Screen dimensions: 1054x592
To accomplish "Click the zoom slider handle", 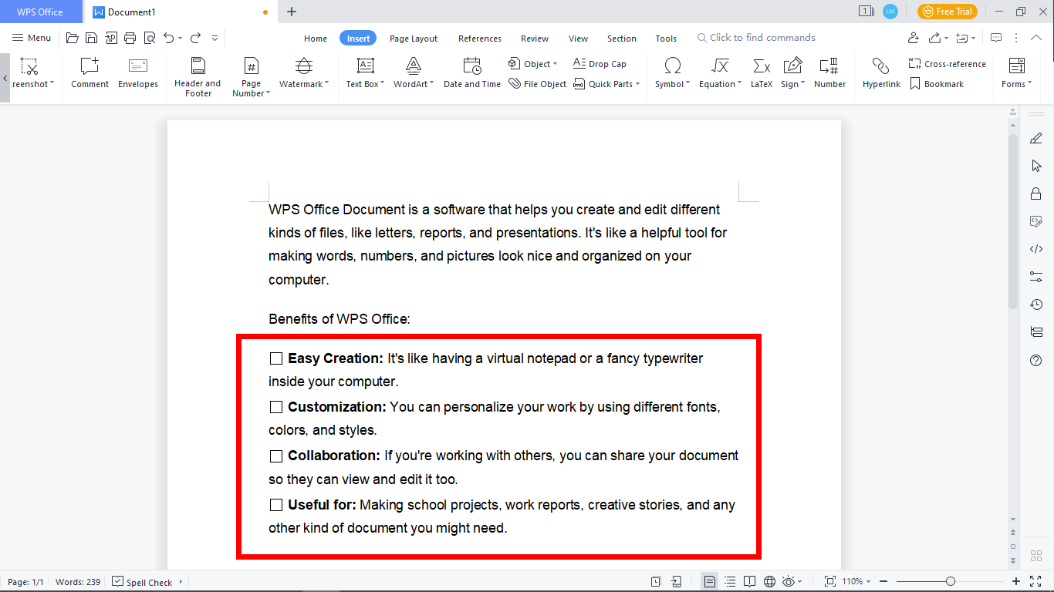I will pyautogui.click(x=951, y=581).
